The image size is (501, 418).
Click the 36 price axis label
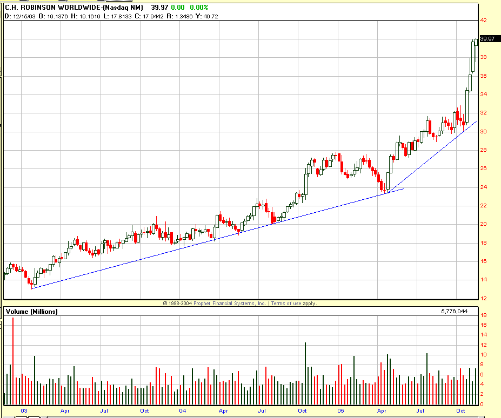(x=483, y=76)
